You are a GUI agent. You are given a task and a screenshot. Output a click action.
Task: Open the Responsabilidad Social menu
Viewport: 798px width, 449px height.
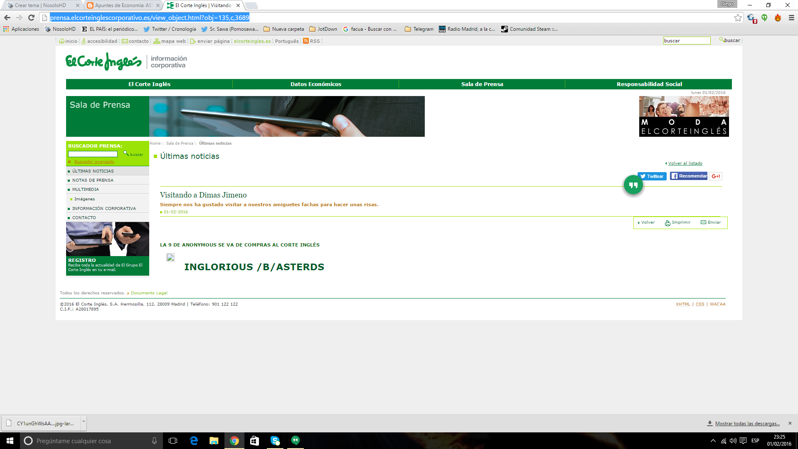point(649,84)
